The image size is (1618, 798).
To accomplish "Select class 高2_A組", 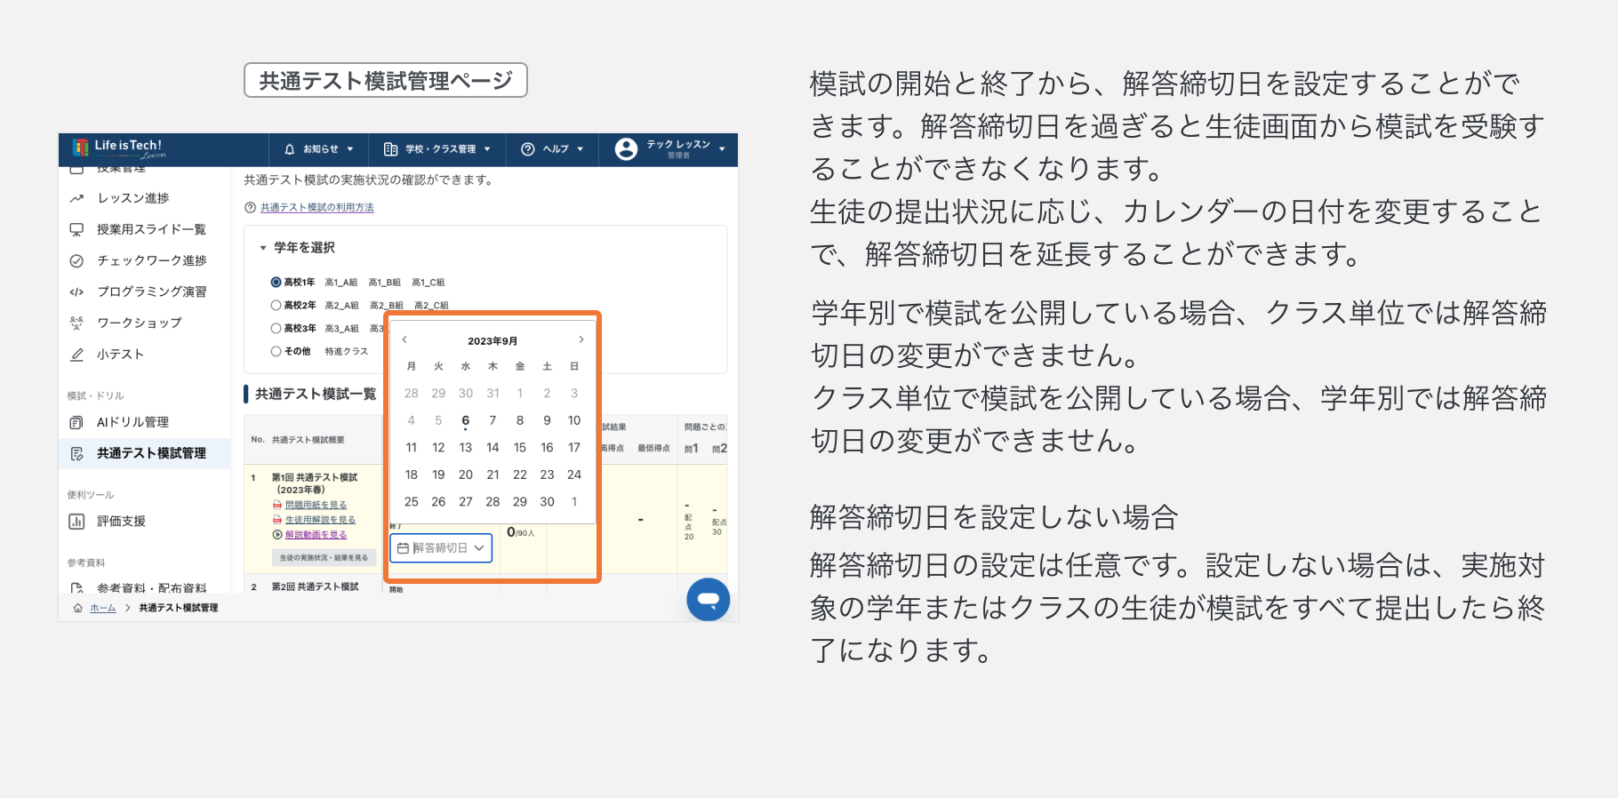I will [x=342, y=306].
